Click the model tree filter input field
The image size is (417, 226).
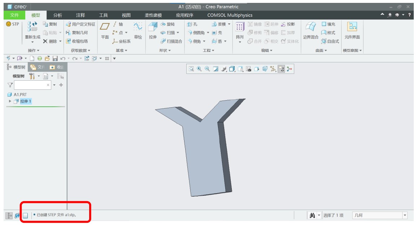tap(32, 85)
